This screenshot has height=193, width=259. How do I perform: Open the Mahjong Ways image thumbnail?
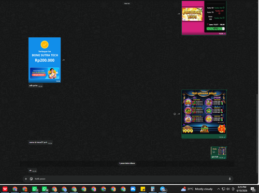click(x=204, y=18)
